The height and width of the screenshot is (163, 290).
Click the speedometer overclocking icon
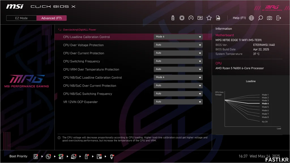[191, 18]
